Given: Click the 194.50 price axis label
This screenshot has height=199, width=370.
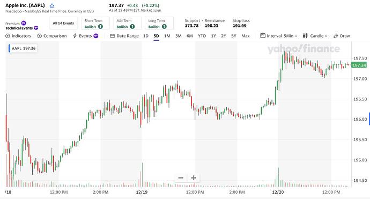Looking at the screenshot, I should click(x=360, y=181).
